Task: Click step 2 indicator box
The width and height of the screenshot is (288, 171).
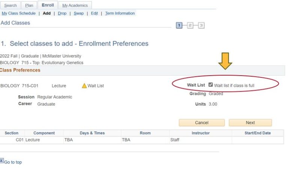Action: point(190,25)
